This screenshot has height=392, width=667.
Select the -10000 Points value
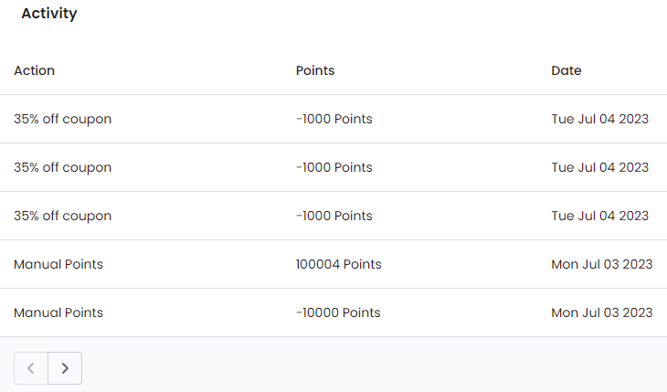[x=338, y=313]
